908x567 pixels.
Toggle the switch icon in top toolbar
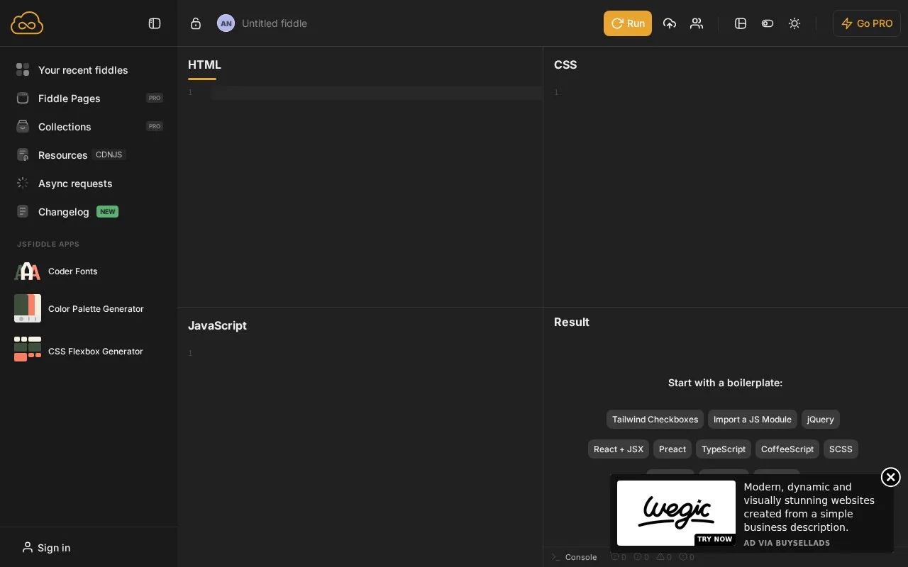pos(768,23)
